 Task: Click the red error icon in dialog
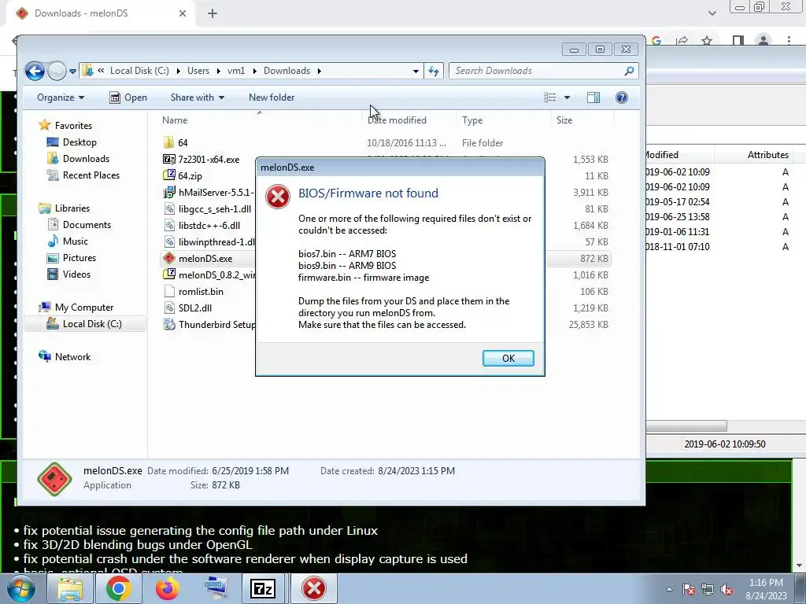(278, 197)
